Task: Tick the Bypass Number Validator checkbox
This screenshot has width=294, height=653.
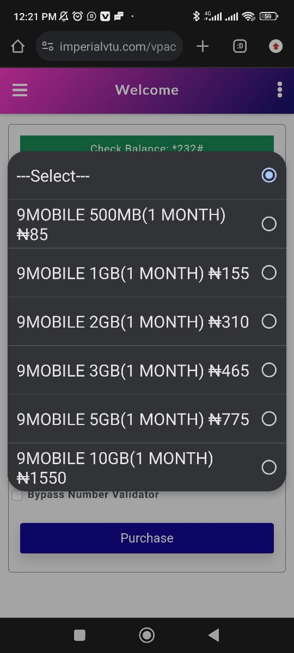Action: click(x=17, y=495)
